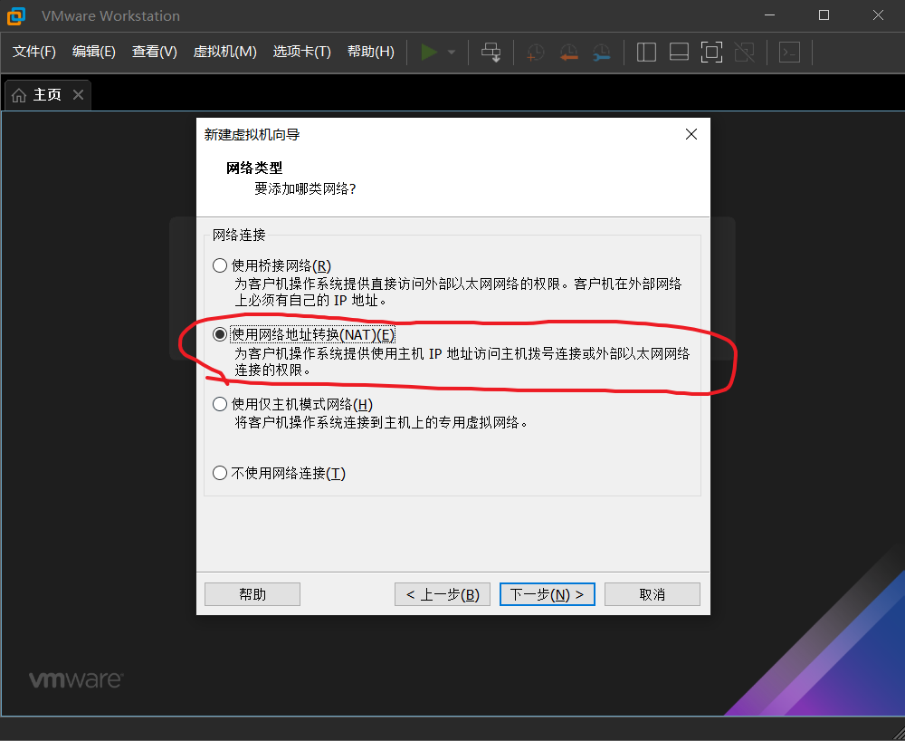
Task: Toggle the thumbnail bar view icon
Action: click(679, 52)
